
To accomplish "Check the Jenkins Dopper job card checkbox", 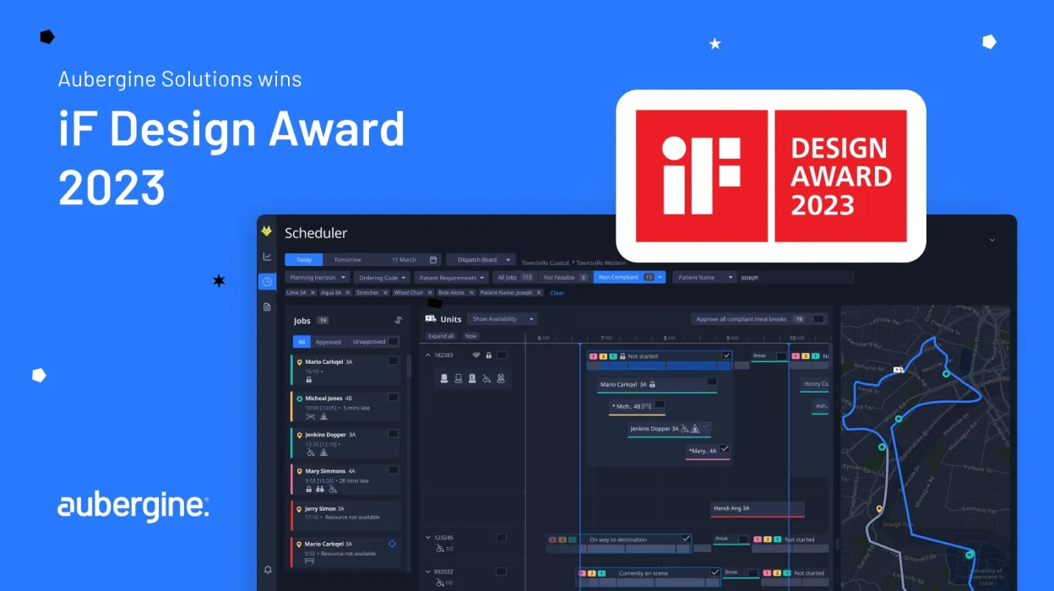I will pos(393,433).
